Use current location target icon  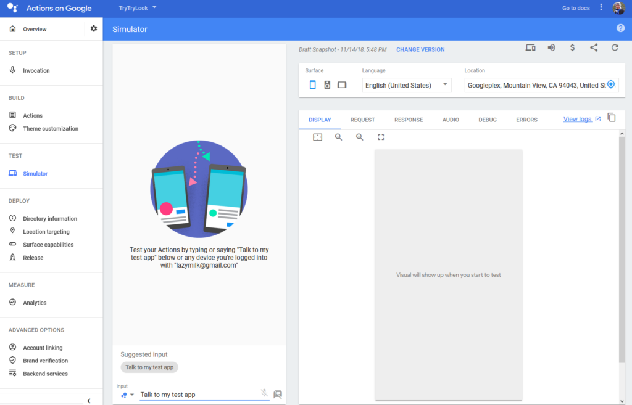[611, 84]
